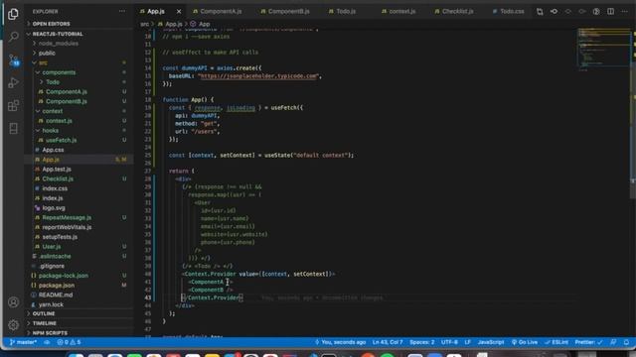
Task: Switch to the ComponentB.js tab
Action: tap(285, 11)
